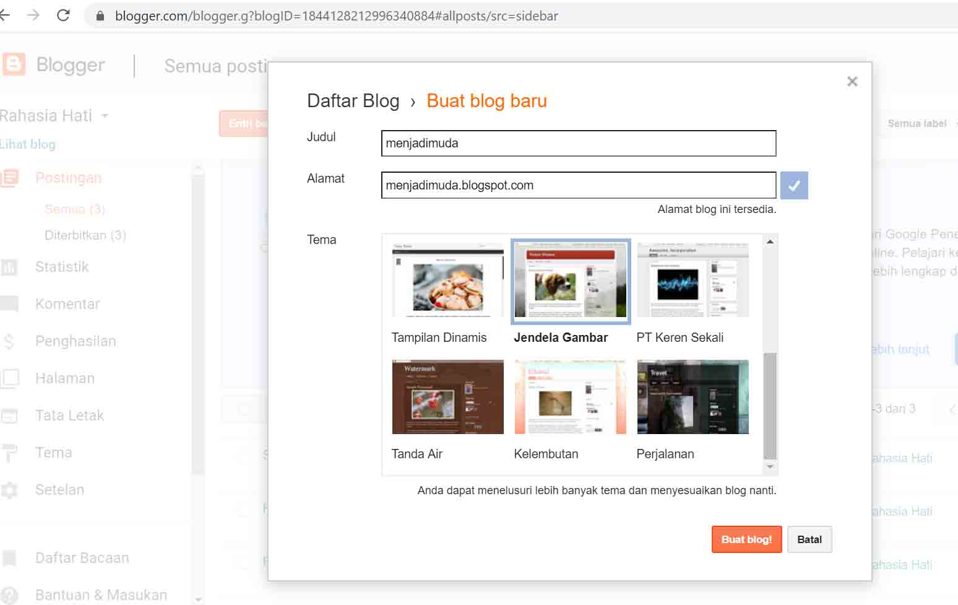
Task: Select the Tampilan Dinamis theme thumbnail
Action: 448,281
